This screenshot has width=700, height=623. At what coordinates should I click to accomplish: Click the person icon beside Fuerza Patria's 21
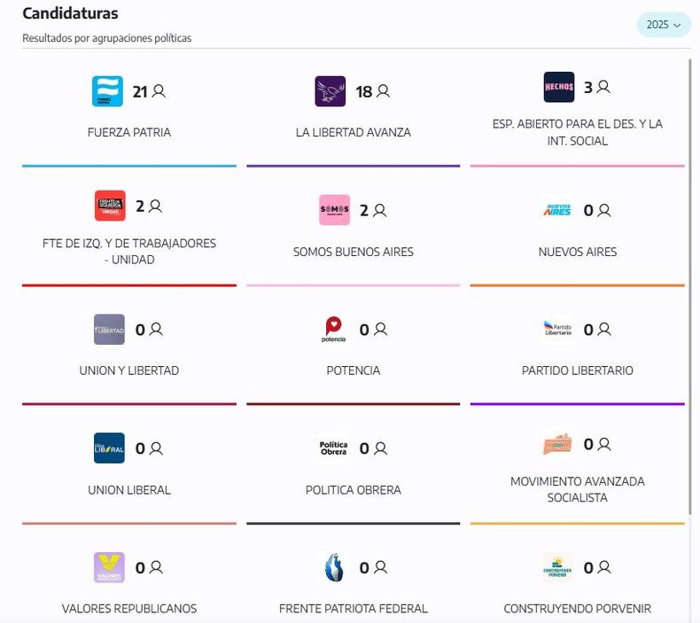(x=159, y=91)
